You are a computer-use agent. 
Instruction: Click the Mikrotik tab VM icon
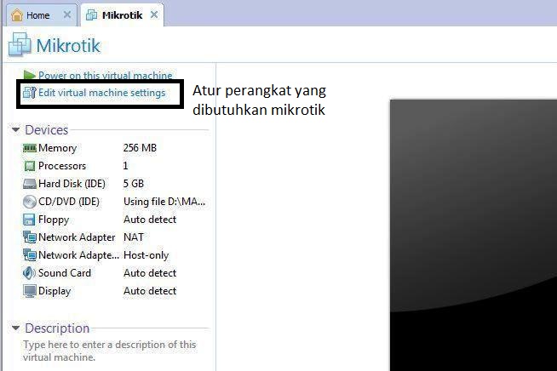coord(92,15)
